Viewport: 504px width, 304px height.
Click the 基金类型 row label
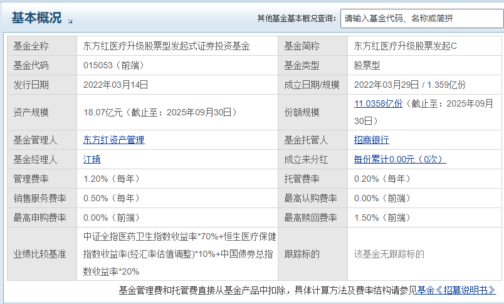pyautogui.click(x=302, y=66)
